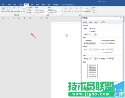Switch to the 开始 Home ribbon tab
The image size is (125, 98).
pyautogui.click(x=9, y=5)
